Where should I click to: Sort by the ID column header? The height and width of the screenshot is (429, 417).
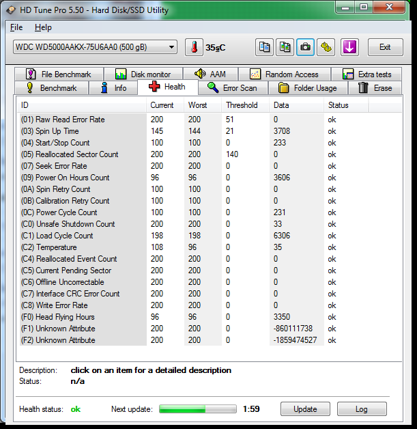click(x=81, y=105)
